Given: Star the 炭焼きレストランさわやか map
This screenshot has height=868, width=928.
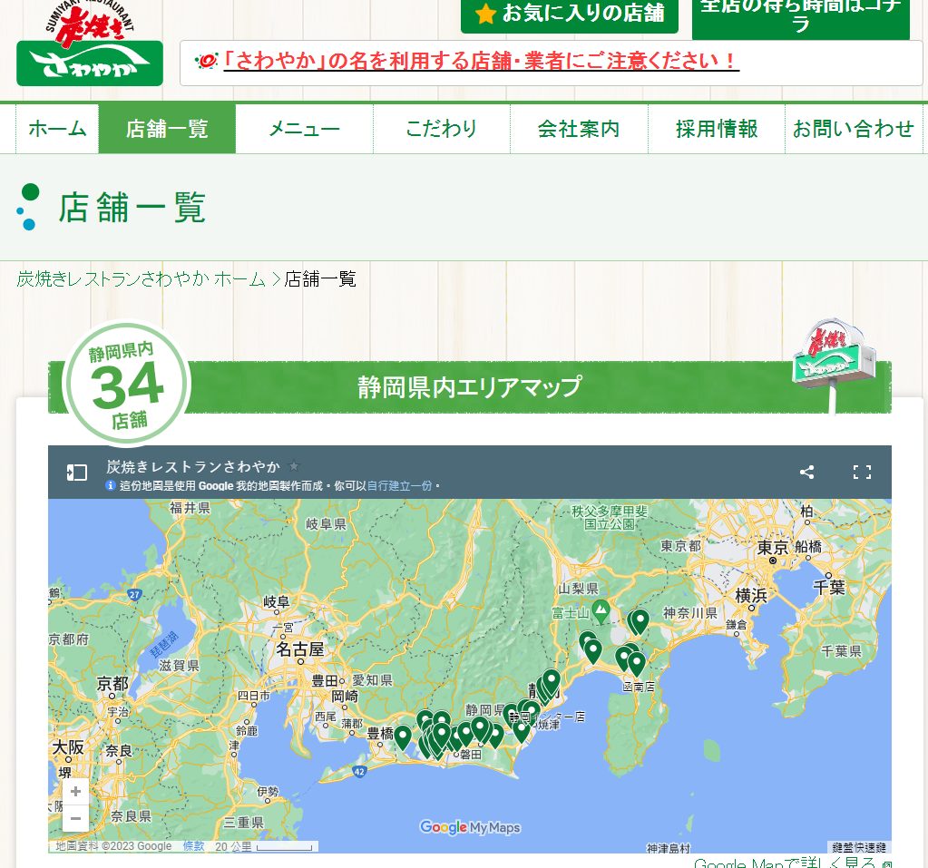Looking at the screenshot, I should click(294, 465).
